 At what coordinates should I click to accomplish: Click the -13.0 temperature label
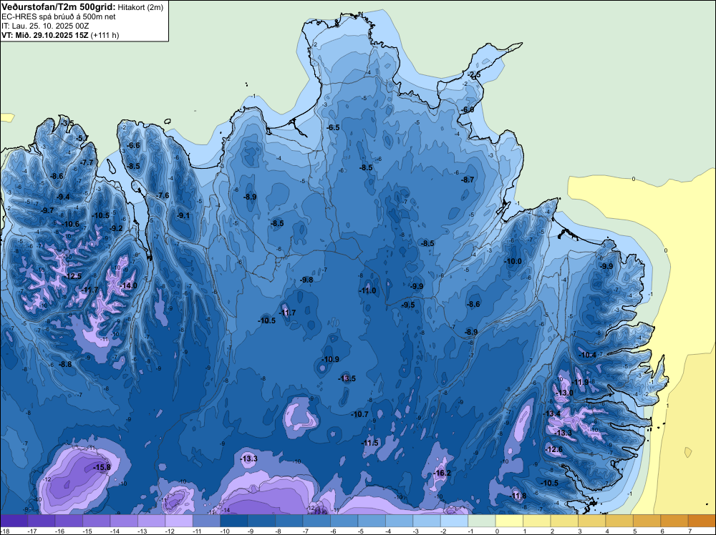tap(564, 393)
